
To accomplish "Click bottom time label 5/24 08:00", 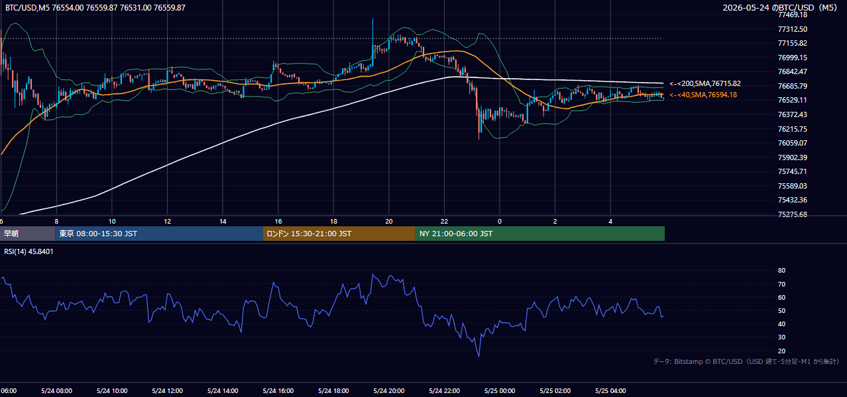I will (x=56, y=391).
